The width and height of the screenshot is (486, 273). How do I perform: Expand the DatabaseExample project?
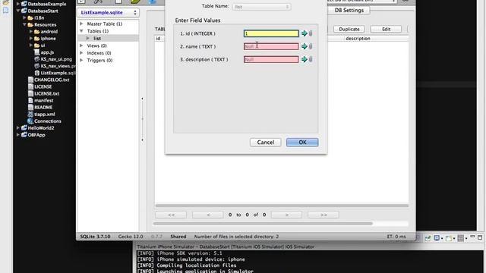tap(18, 4)
